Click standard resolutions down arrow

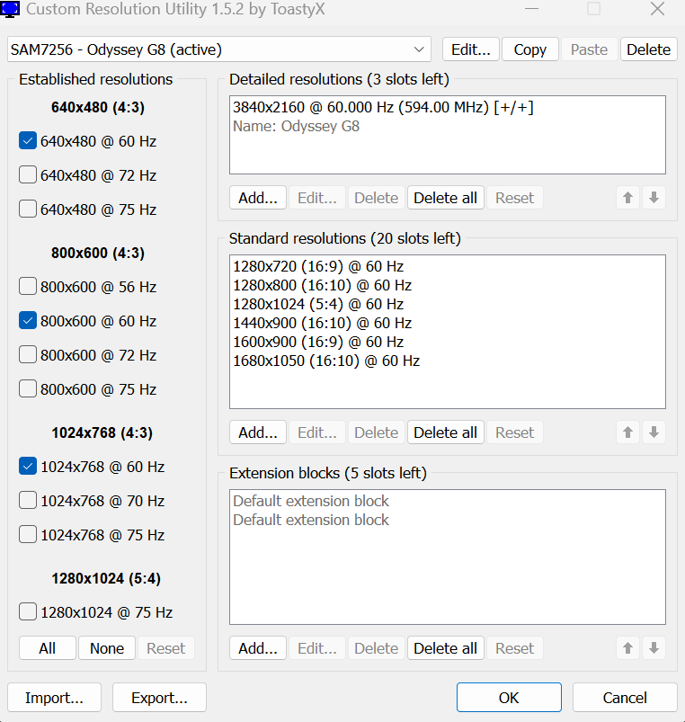click(654, 432)
